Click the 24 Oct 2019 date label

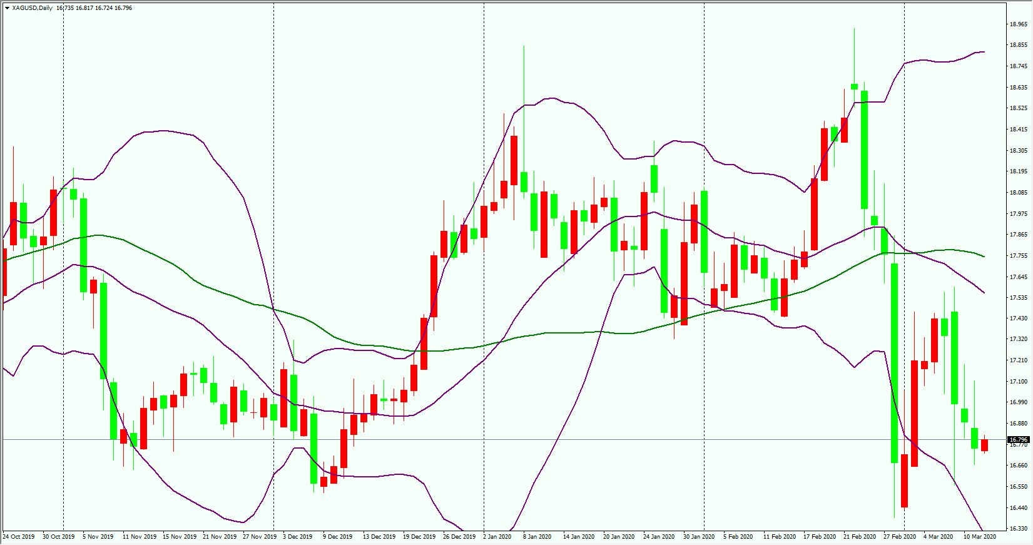point(19,537)
